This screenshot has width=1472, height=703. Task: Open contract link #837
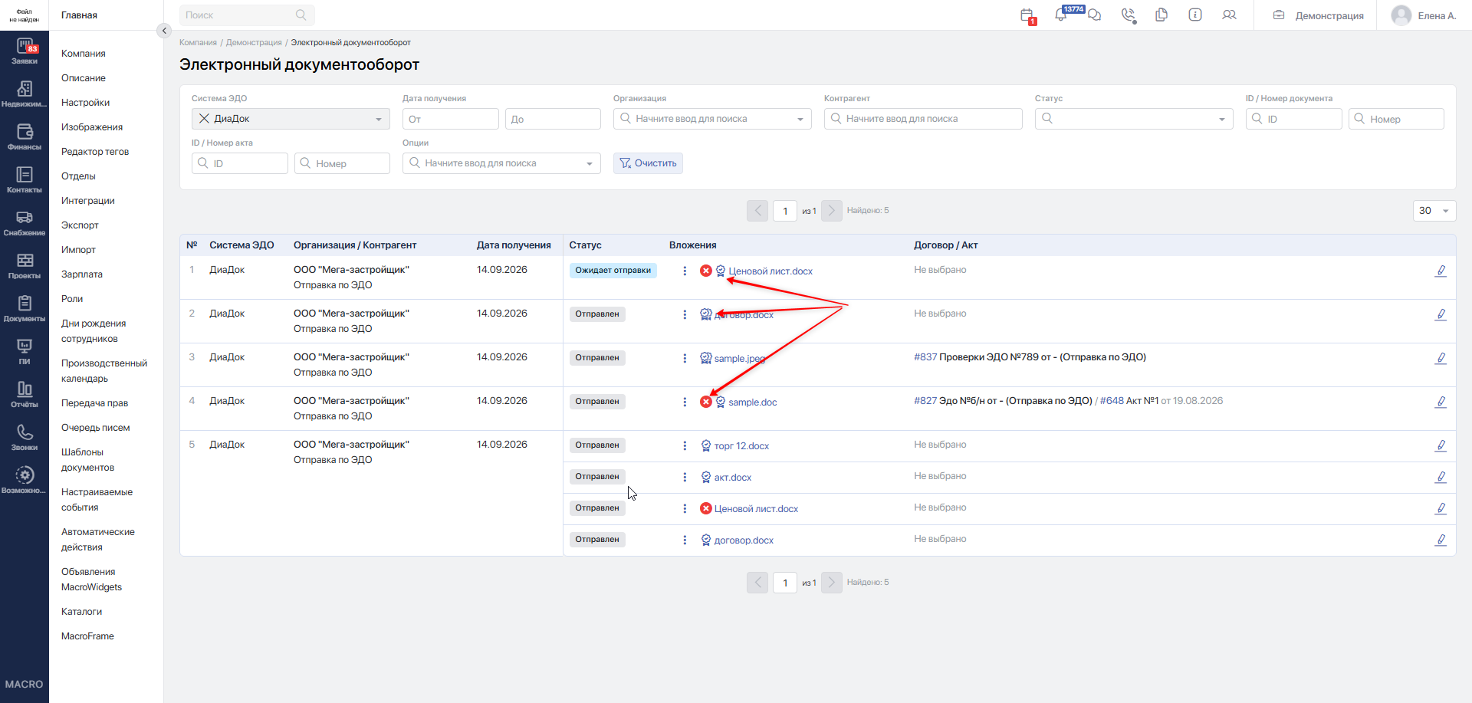925,357
